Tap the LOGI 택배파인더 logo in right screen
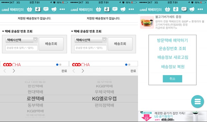207x122 pixels. click(x=151, y=9)
